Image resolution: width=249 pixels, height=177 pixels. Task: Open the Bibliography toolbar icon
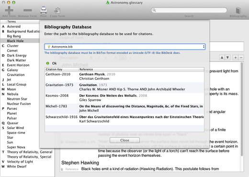tap(238, 11)
